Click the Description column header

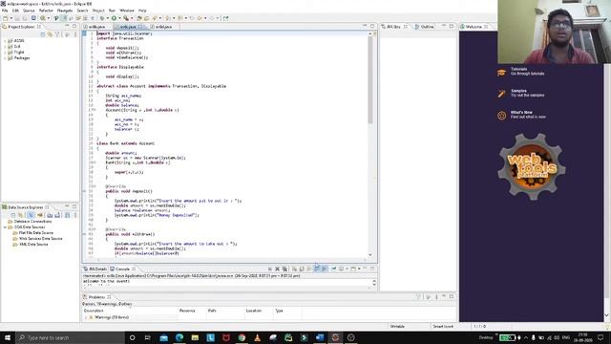130,311
